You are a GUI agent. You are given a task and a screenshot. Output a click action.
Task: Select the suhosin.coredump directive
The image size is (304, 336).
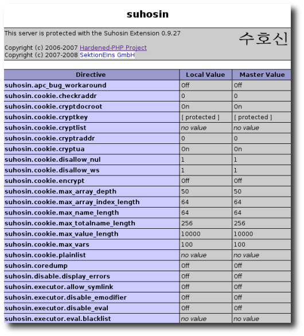click(x=36, y=265)
